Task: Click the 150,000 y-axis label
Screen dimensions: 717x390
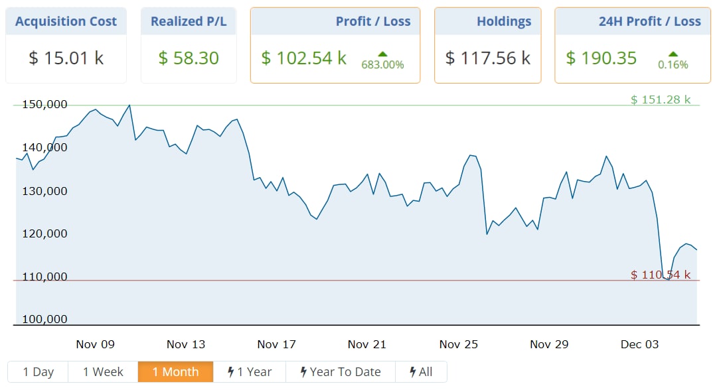Action: click(x=44, y=104)
